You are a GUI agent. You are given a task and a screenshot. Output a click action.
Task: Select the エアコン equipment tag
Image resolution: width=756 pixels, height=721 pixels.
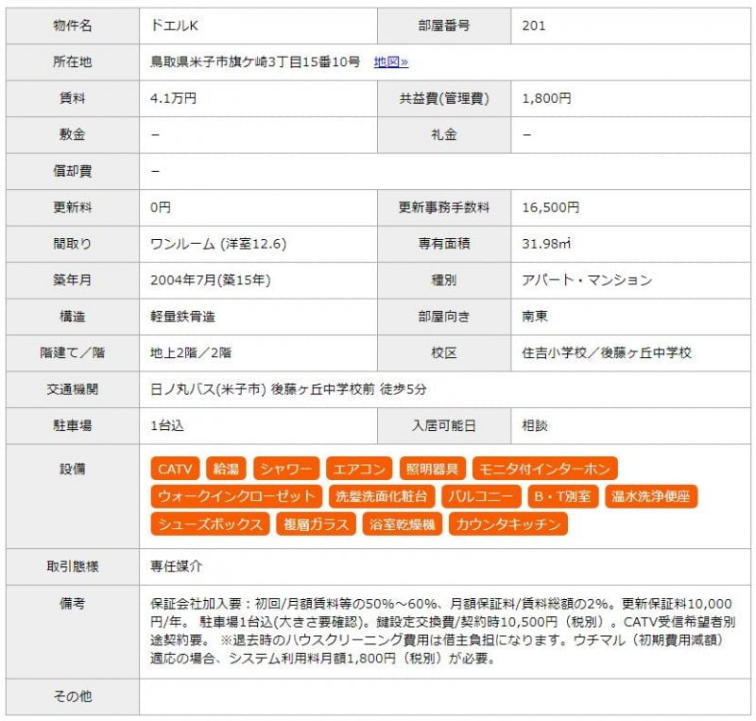click(358, 469)
